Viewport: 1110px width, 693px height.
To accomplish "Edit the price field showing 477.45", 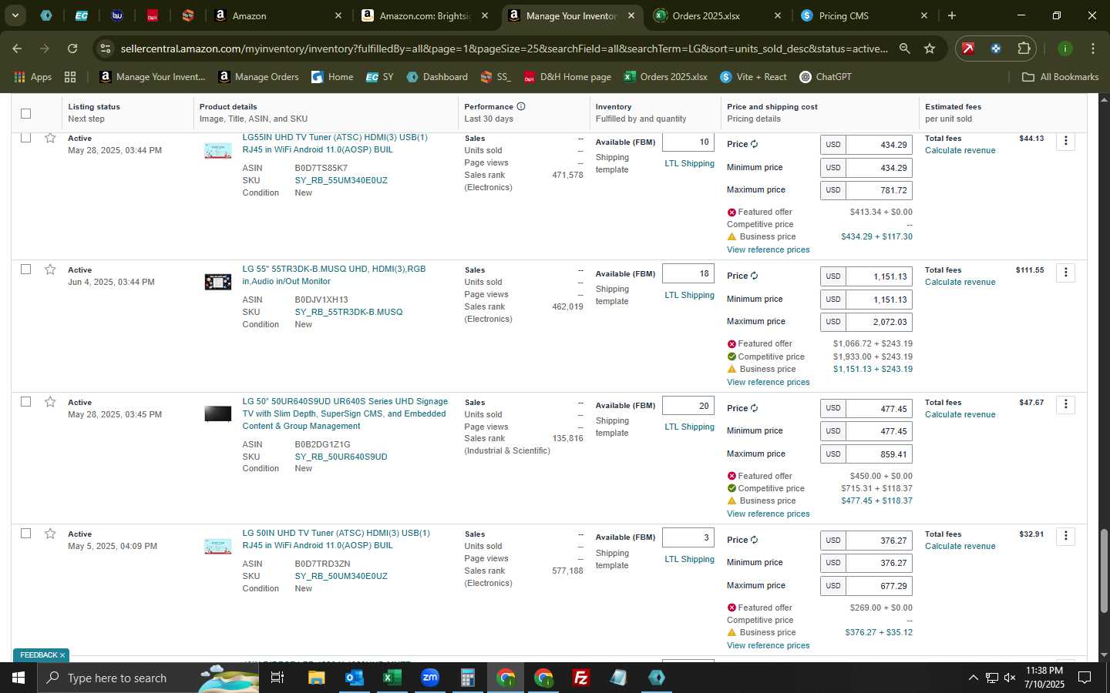I will click(x=879, y=409).
